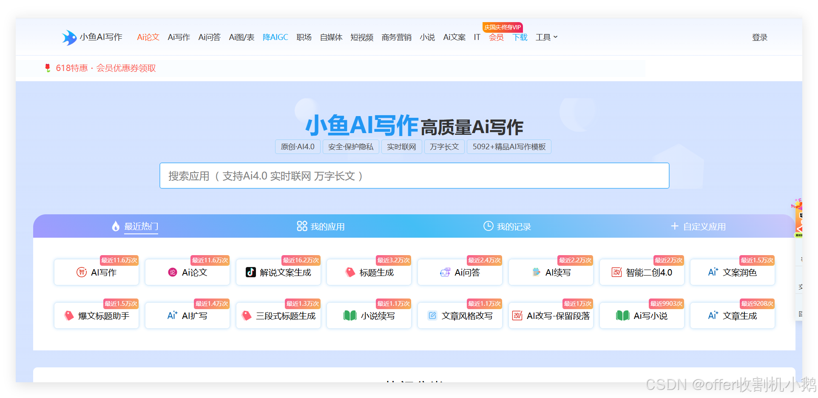Go to 降AIGC in the top menu

coord(276,37)
